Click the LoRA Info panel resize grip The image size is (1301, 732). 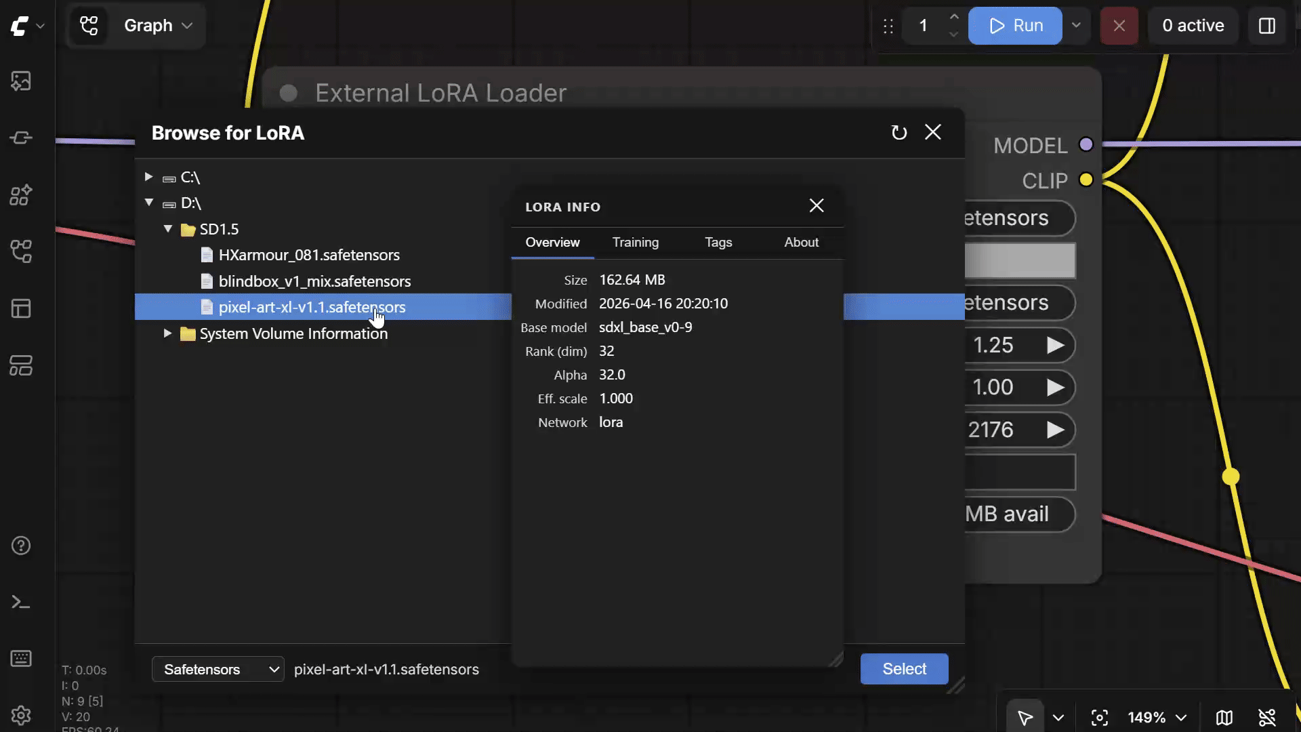click(835, 659)
